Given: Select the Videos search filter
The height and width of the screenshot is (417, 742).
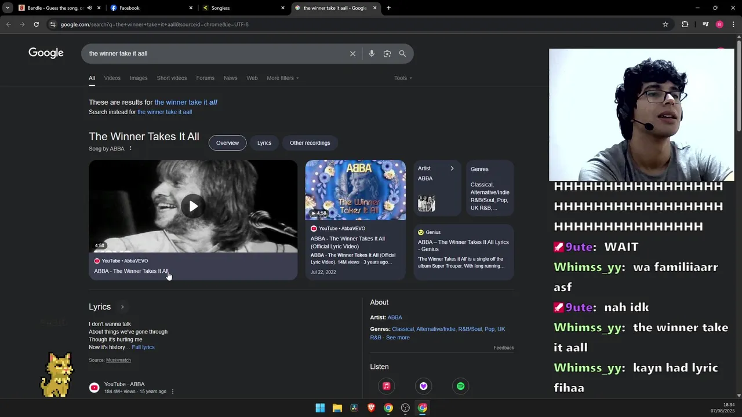Looking at the screenshot, I should (x=112, y=78).
